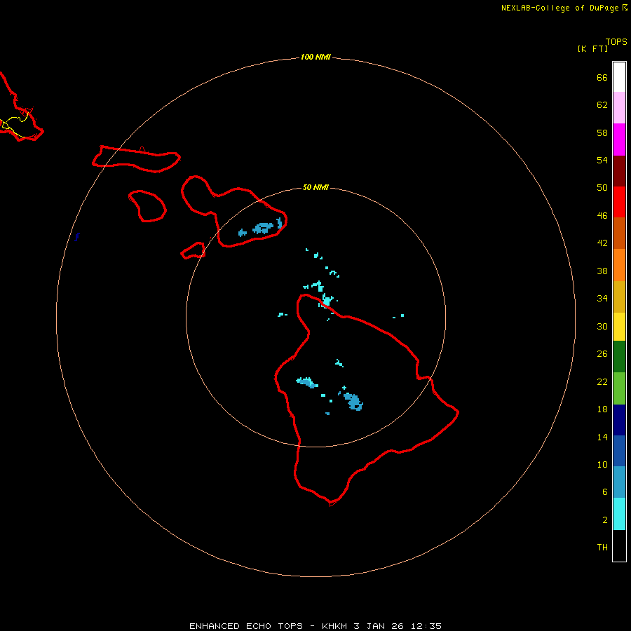Click the 3 JAN 26 12:35 timestamp
The image size is (631, 631).
coord(398,626)
